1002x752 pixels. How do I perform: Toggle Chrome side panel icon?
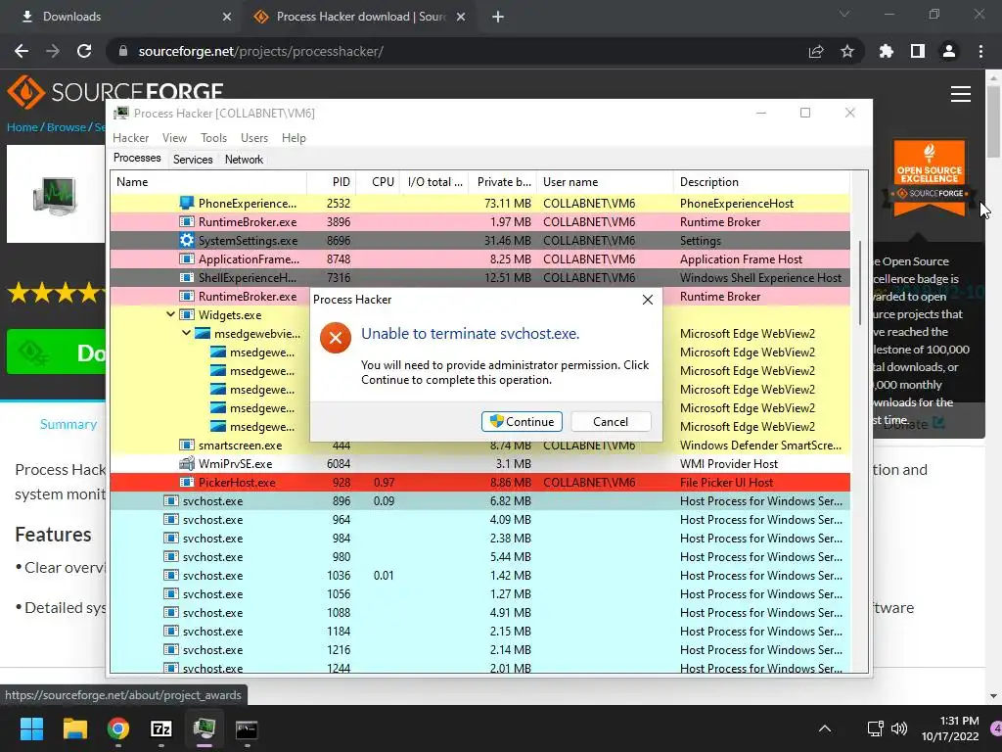(918, 51)
